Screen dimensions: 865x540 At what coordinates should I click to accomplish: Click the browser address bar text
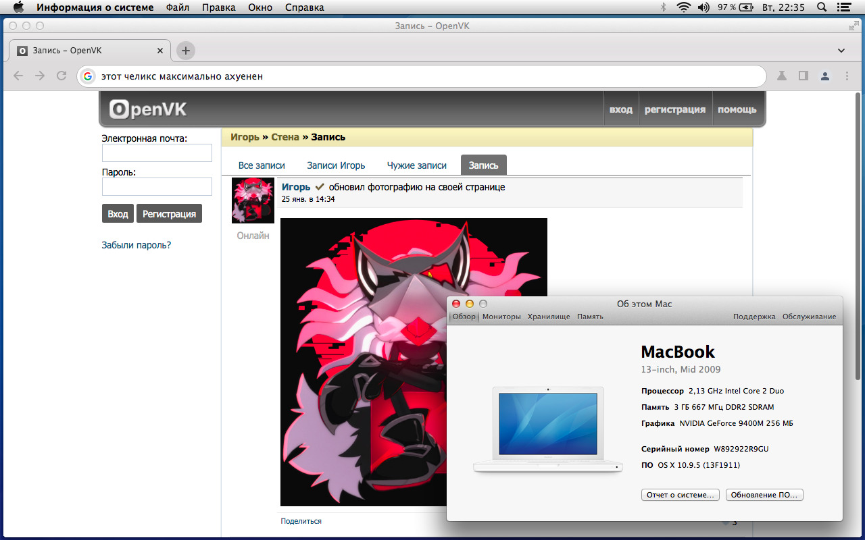click(x=182, y=76)
